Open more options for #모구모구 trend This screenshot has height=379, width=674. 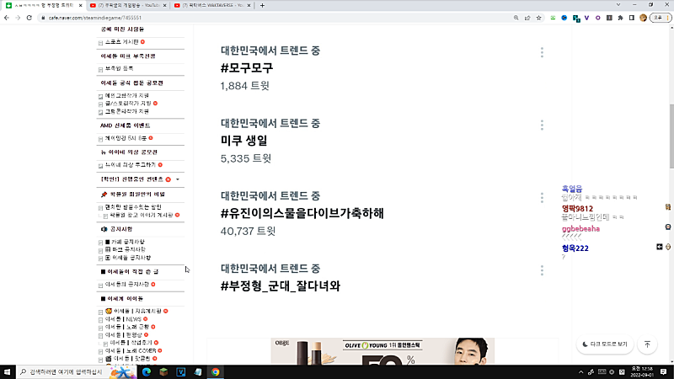coord(542,52)
